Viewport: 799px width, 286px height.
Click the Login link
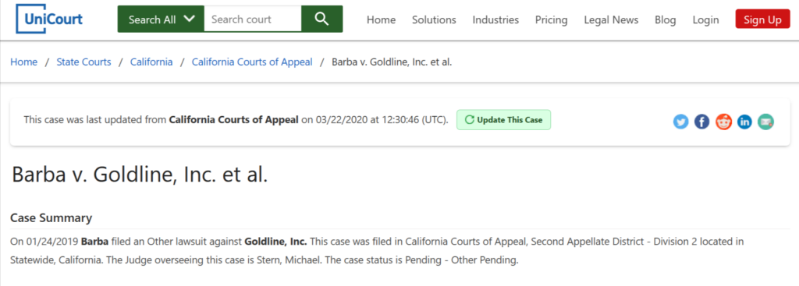(705, 19)
